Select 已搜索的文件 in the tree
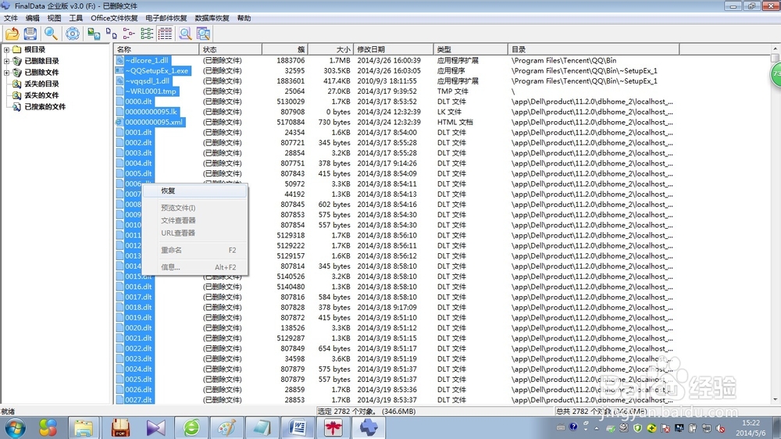This screenshot has height=439, width=781. 45,107
